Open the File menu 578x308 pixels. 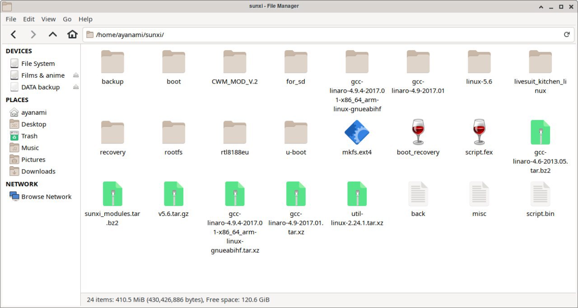(x=11, y=19)
